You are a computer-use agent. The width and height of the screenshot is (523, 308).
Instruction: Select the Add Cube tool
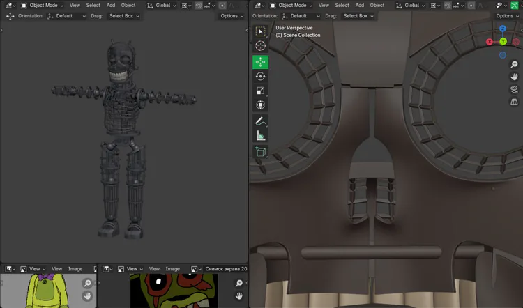click(260, 152)
